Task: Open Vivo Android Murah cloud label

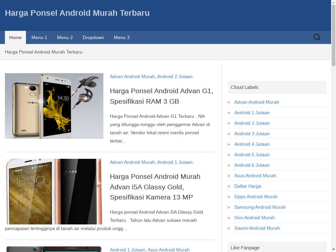Action: click(x=254, y=218)
